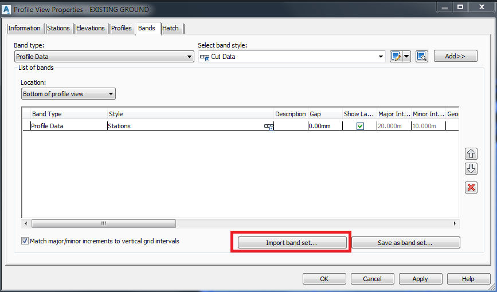
Task: Click the scrollbar right arrow
Action: pyautogui.click(x=455, y=224)
